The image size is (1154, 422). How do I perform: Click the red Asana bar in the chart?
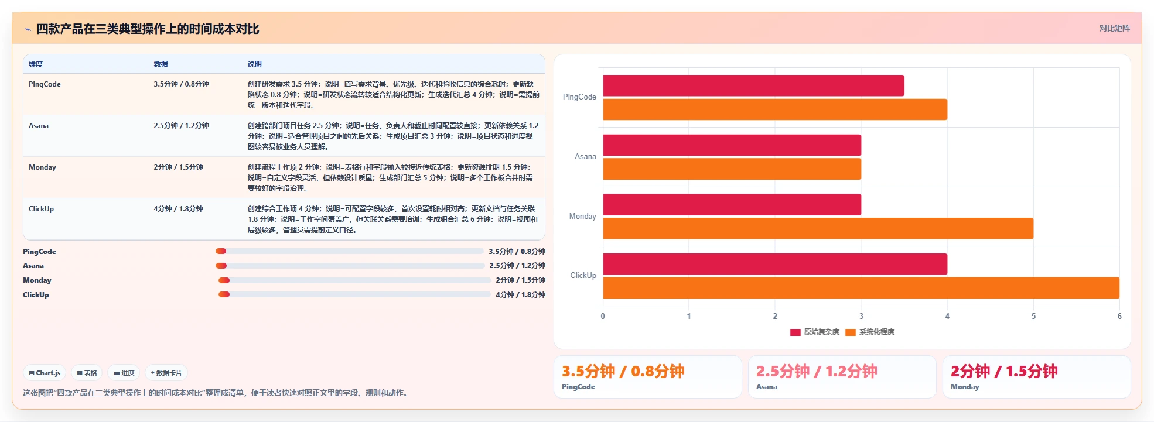pos(732,145)
